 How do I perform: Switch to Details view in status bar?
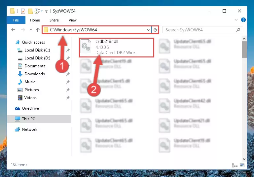point(235,165)
